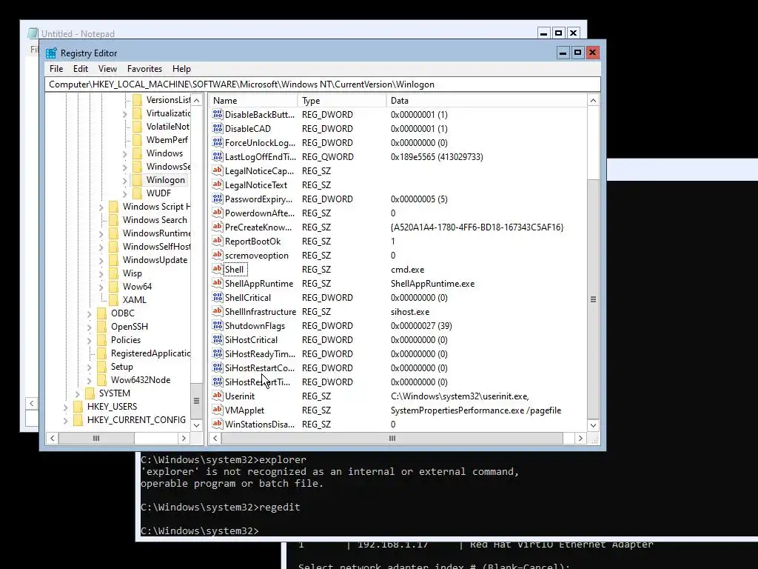Select the ShutdownFlags DWORD icon
The height and width of the screenshot is (569, 758).
[218, 325]
